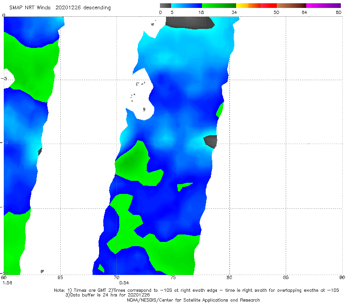
Task: Click the latitude axis label "-5"
Action: click(4, 78)
